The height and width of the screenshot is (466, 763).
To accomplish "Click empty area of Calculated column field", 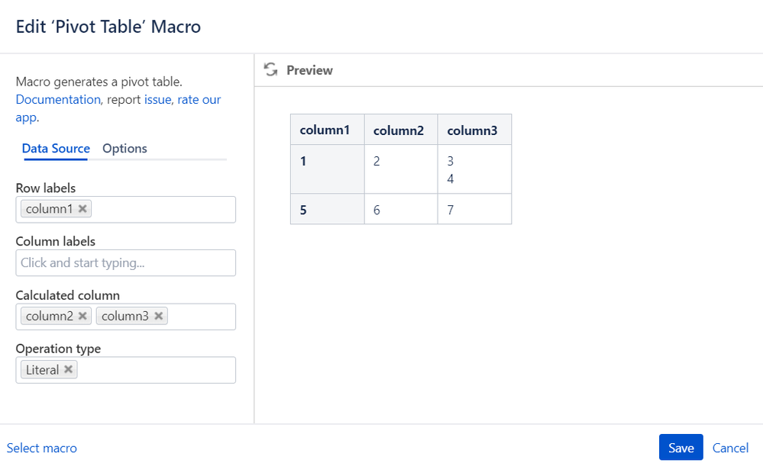I will tap(201, 317).
